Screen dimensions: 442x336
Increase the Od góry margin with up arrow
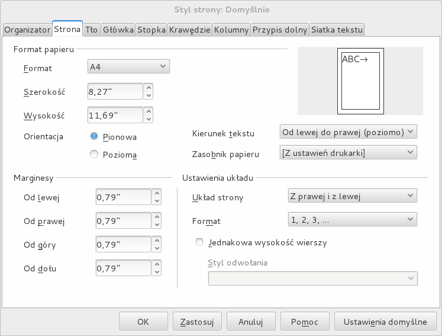coord(157,240)
